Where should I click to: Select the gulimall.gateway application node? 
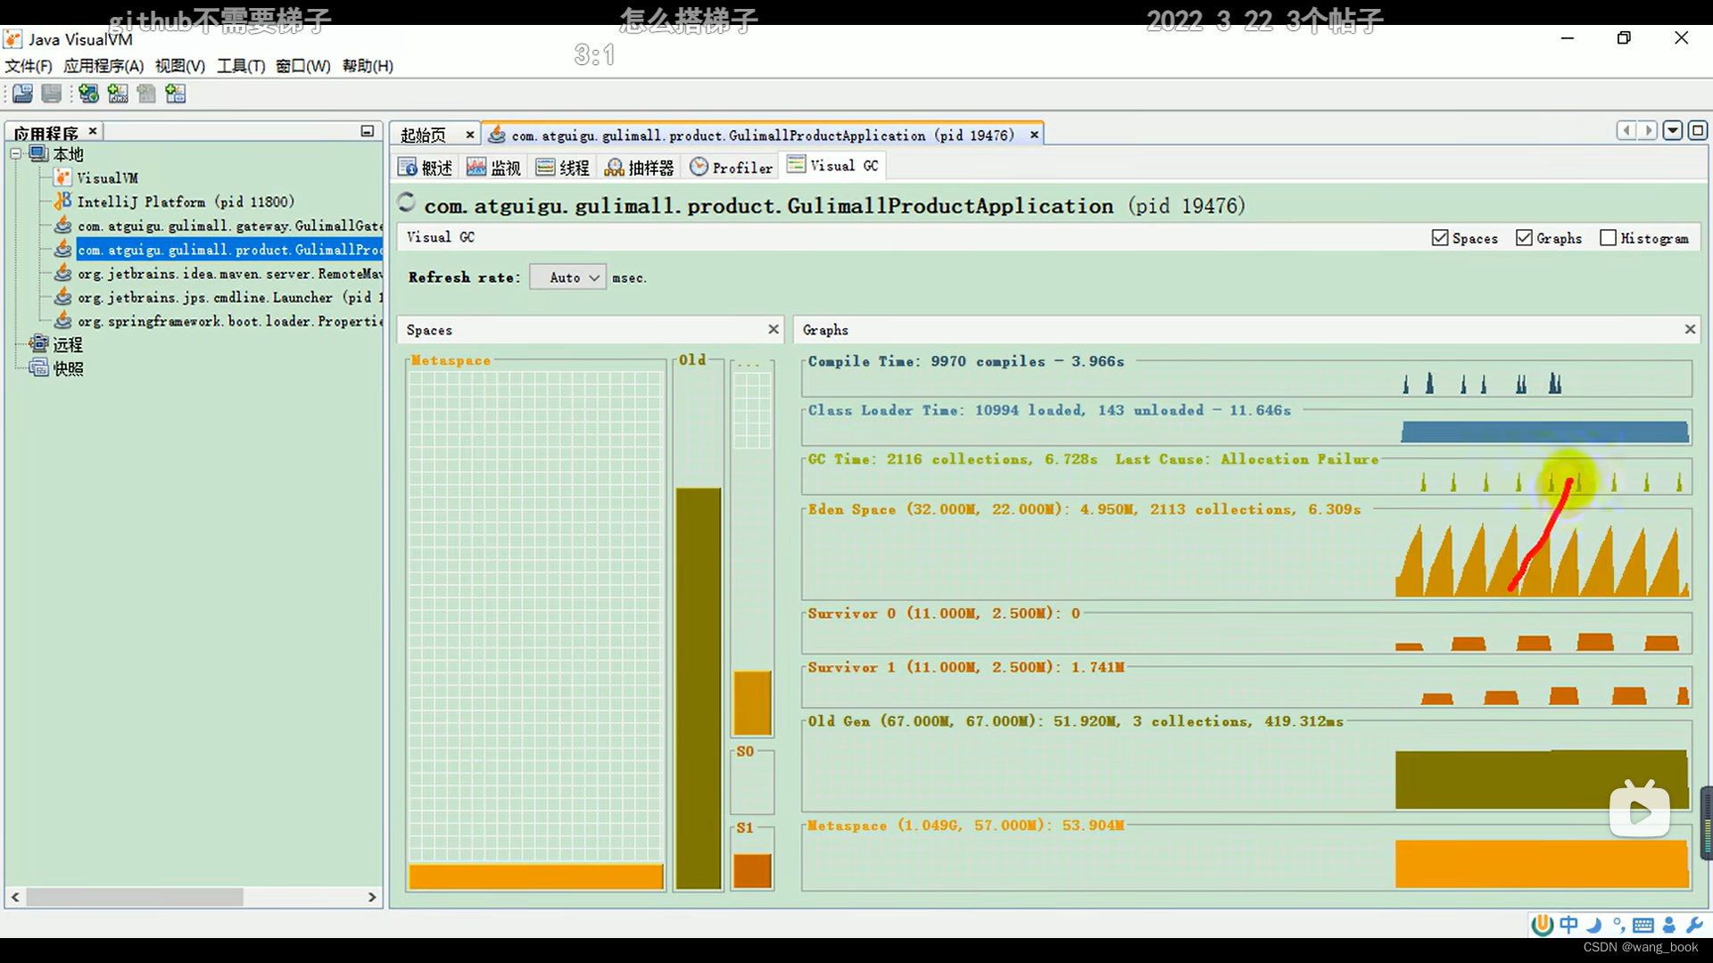click(230, 226)
